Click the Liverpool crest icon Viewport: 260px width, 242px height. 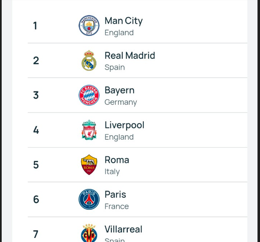click(x=89, y=130)
